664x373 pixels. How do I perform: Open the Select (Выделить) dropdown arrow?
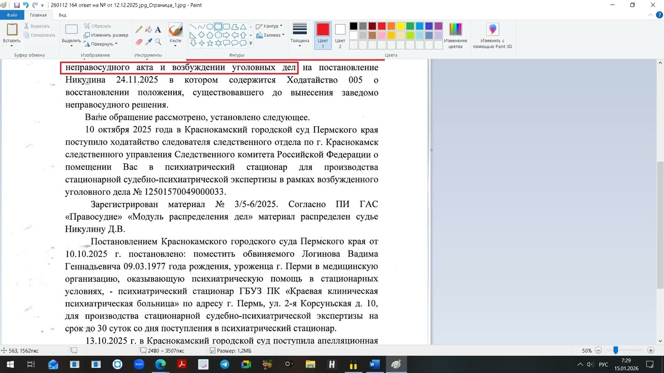71,45
